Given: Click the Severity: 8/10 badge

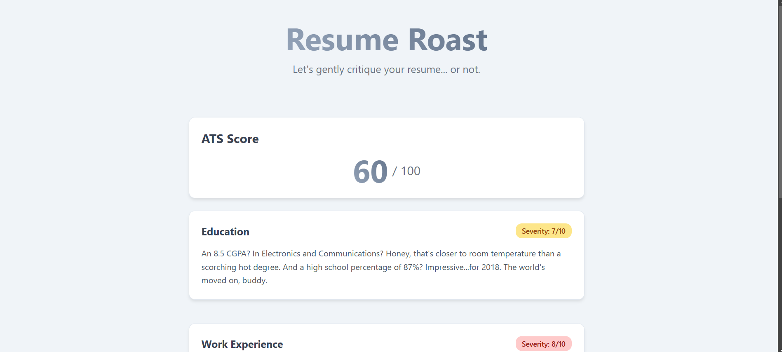Looking at the screenshot, I should point(543,344).
